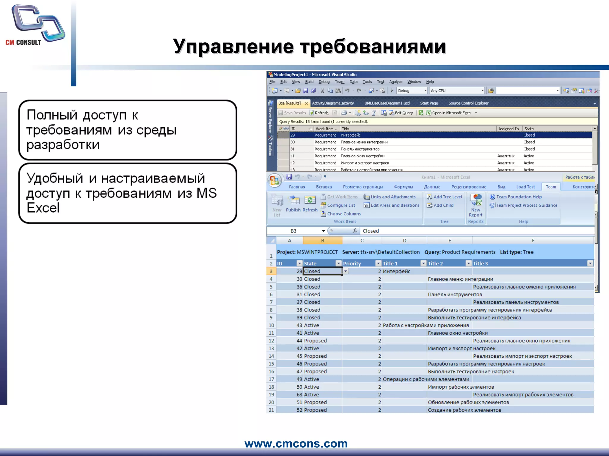Open the Title 1 column filter dropdown
The height and width of the screenshot is (456, 609).
click(x=423, y=263)
